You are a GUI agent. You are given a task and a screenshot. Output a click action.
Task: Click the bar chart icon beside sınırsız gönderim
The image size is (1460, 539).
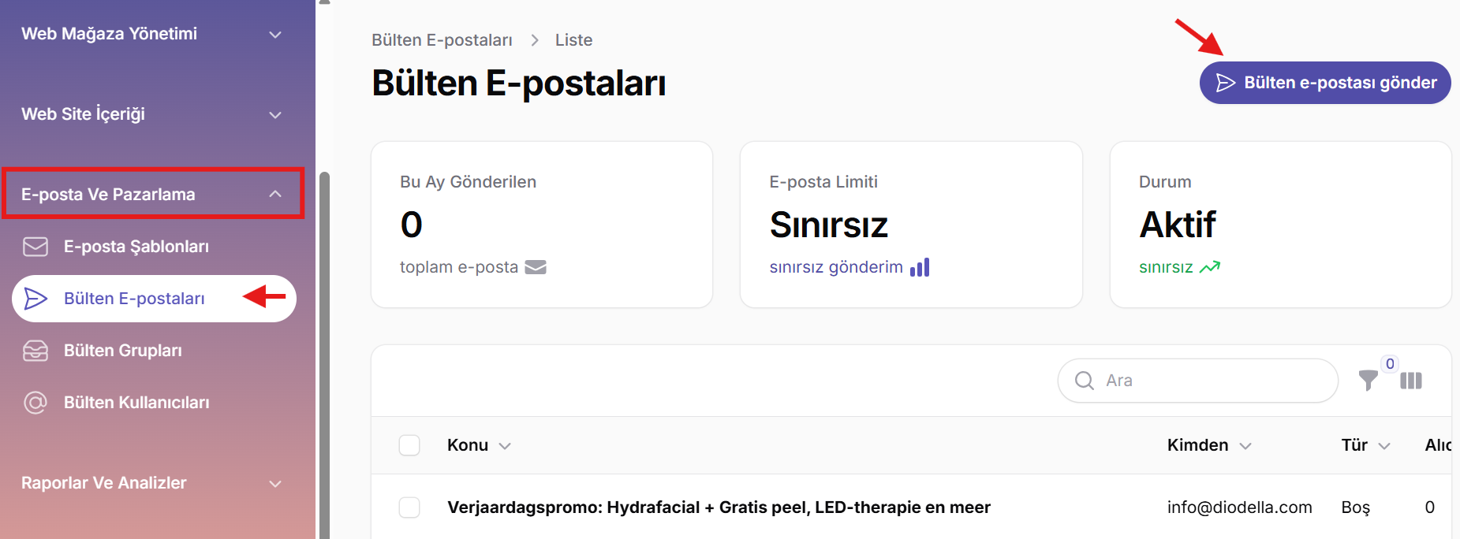920,267
